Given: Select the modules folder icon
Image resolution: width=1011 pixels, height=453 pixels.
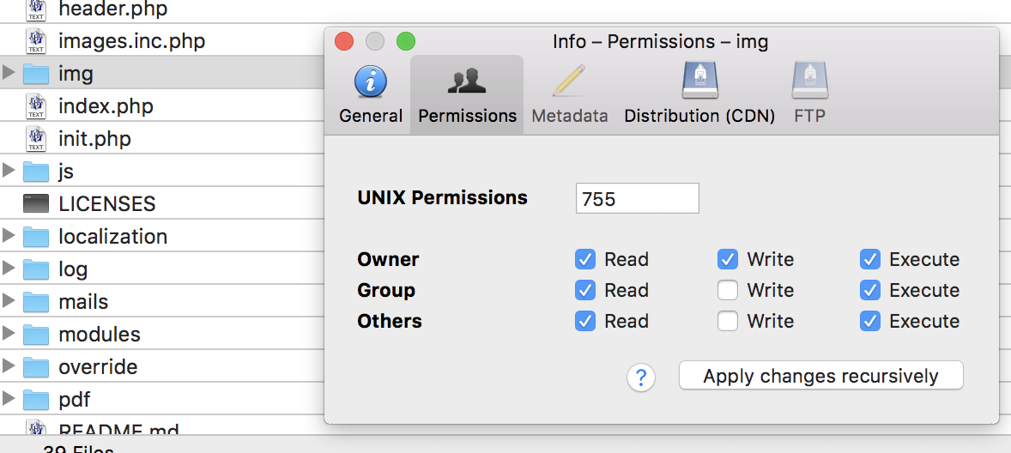Looking at the screenshot, I should [36, 335].
